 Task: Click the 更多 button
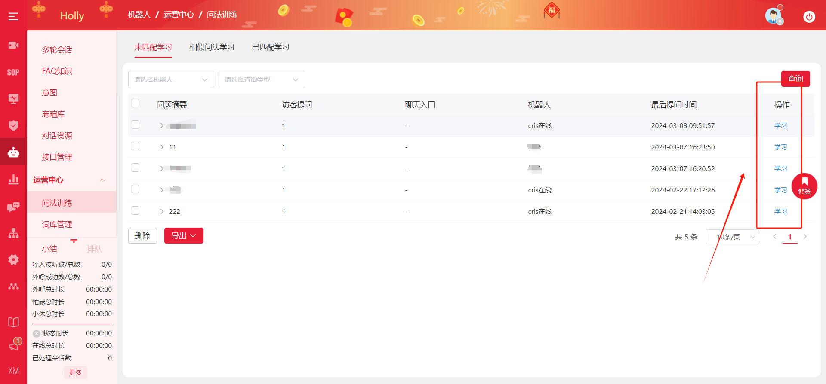click(75, 372)
